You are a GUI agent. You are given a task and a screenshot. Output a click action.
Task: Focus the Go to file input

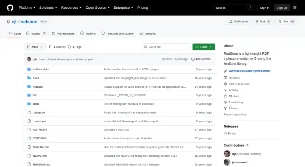[167, 47]
